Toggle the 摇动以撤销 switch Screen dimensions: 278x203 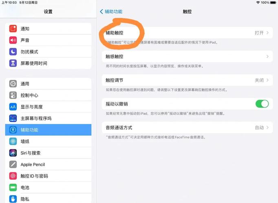point(262,104)
